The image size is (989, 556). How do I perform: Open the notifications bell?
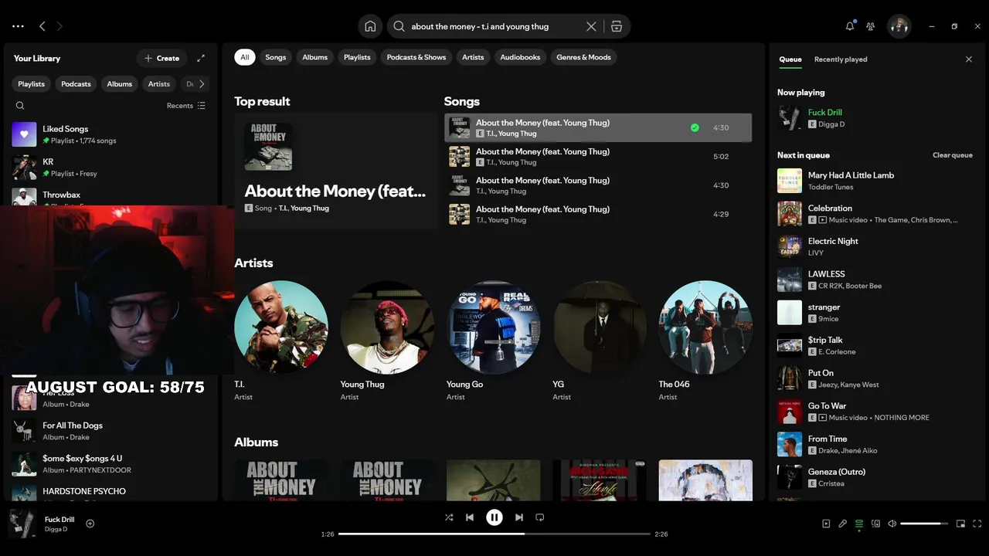click(x=850, y=26)
